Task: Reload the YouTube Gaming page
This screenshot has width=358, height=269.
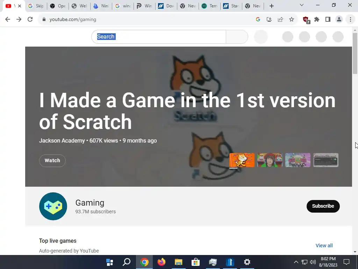Action: pos(30,20)
